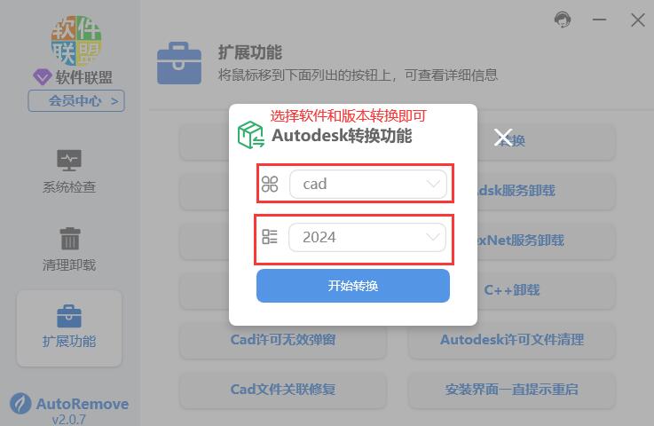This screenshot has height=426, width=654.
Task: Click the purple diamond member icon
Action: (42, 77)
